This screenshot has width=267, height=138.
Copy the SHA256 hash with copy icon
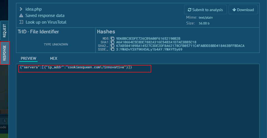point(112,46)
